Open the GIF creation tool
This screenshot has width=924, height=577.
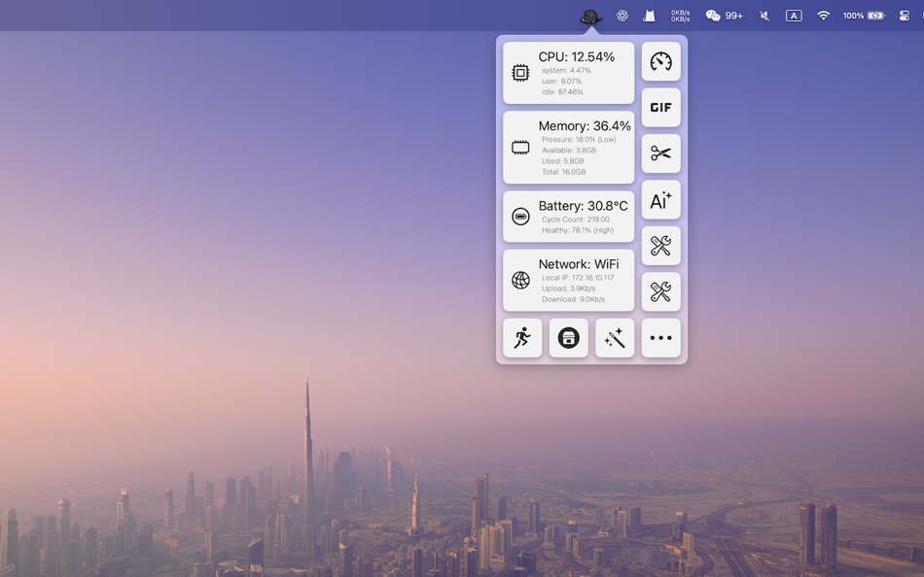point(660,107)
